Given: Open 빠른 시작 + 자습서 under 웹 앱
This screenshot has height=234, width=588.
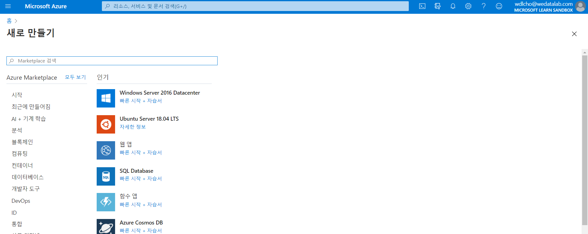Looking at the screenshot, I should 141,153.
